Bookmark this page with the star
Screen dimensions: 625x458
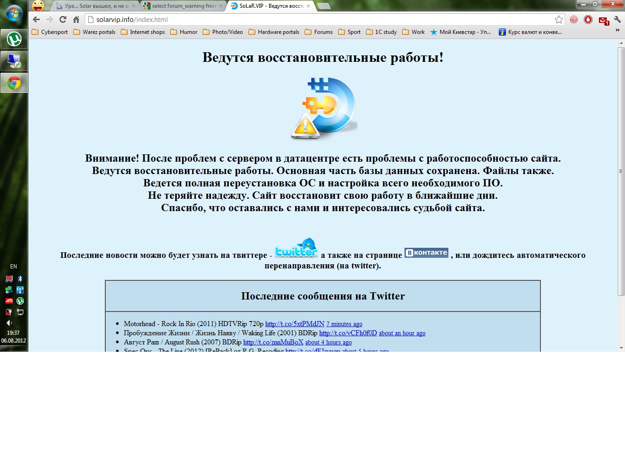coord(559,19)
